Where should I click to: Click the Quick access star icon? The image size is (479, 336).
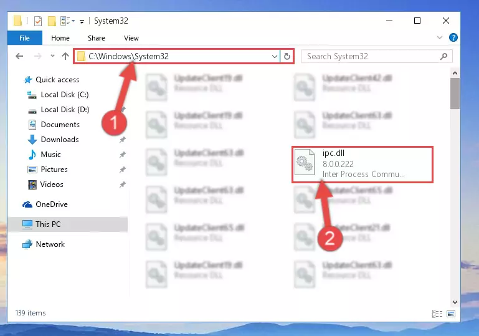pyautogui.click(x=28, y=80)
